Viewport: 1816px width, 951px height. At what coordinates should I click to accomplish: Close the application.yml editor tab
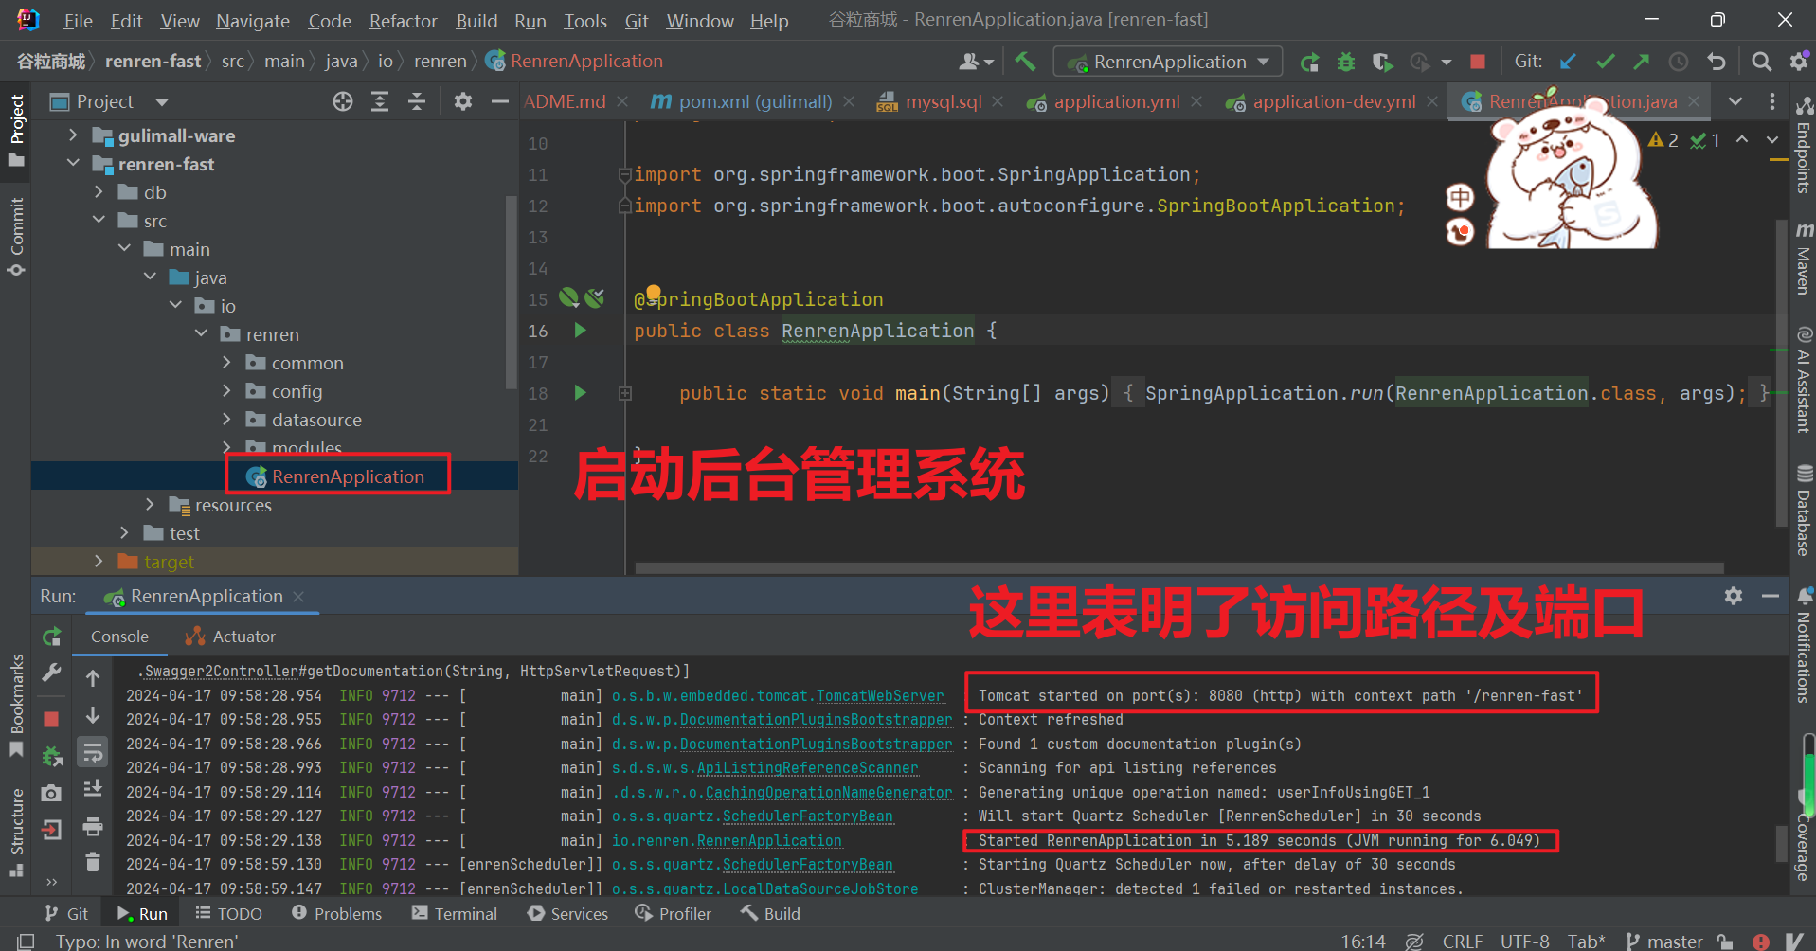tap(1196, 101)
